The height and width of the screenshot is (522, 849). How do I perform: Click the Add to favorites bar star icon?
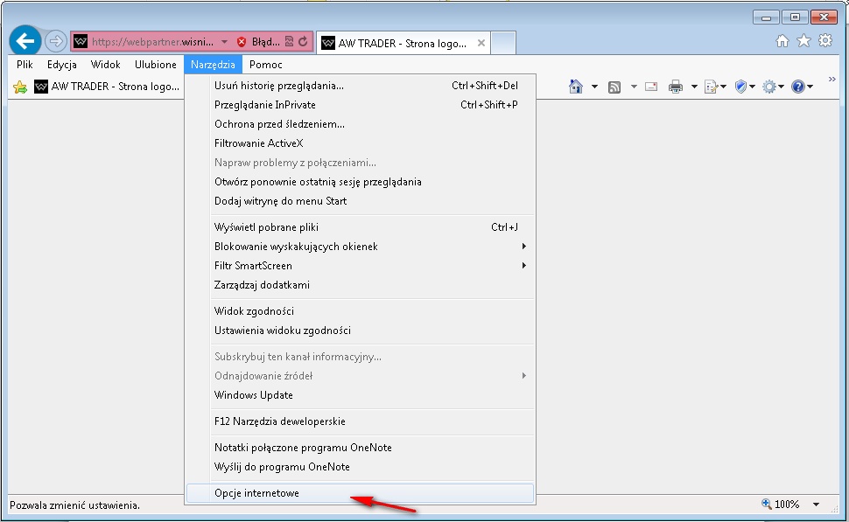pos(20,87)
